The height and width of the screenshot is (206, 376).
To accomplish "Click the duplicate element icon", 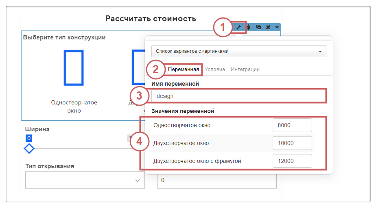I will coord(258,27).
